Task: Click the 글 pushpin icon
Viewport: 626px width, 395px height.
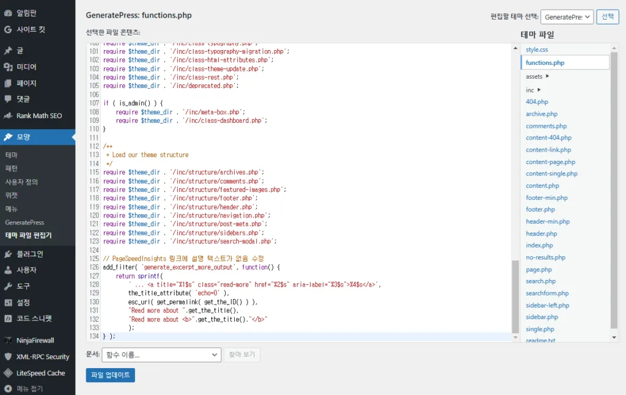Action: point(8,50)
